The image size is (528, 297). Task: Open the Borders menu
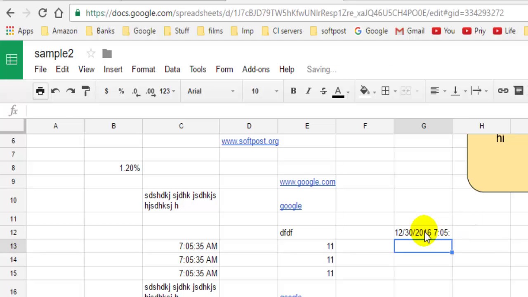pyautogui.click(x=385, y=91)
